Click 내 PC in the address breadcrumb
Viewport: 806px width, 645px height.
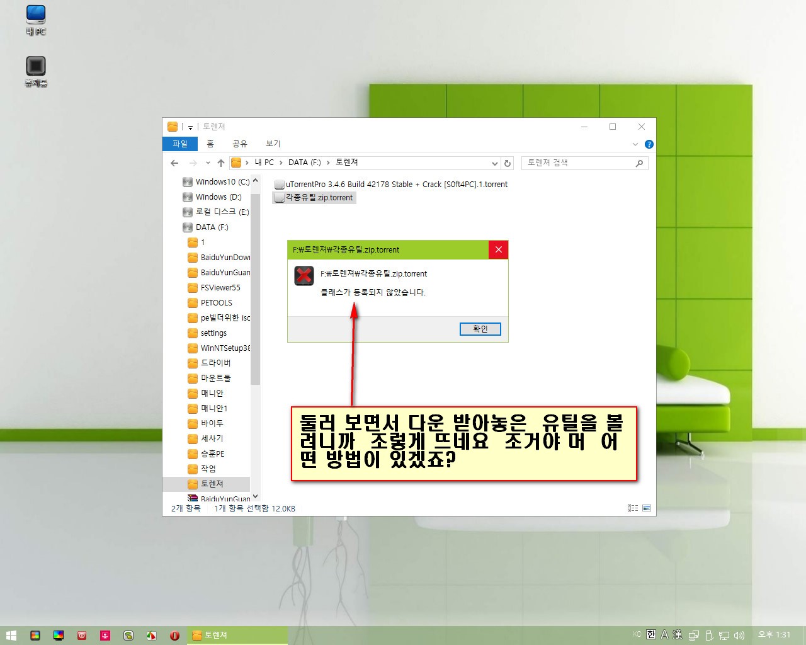(264, 163)
